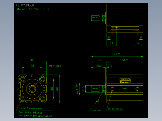
Task: Select the right 6 dimension in top view
Action: (141, 37)
